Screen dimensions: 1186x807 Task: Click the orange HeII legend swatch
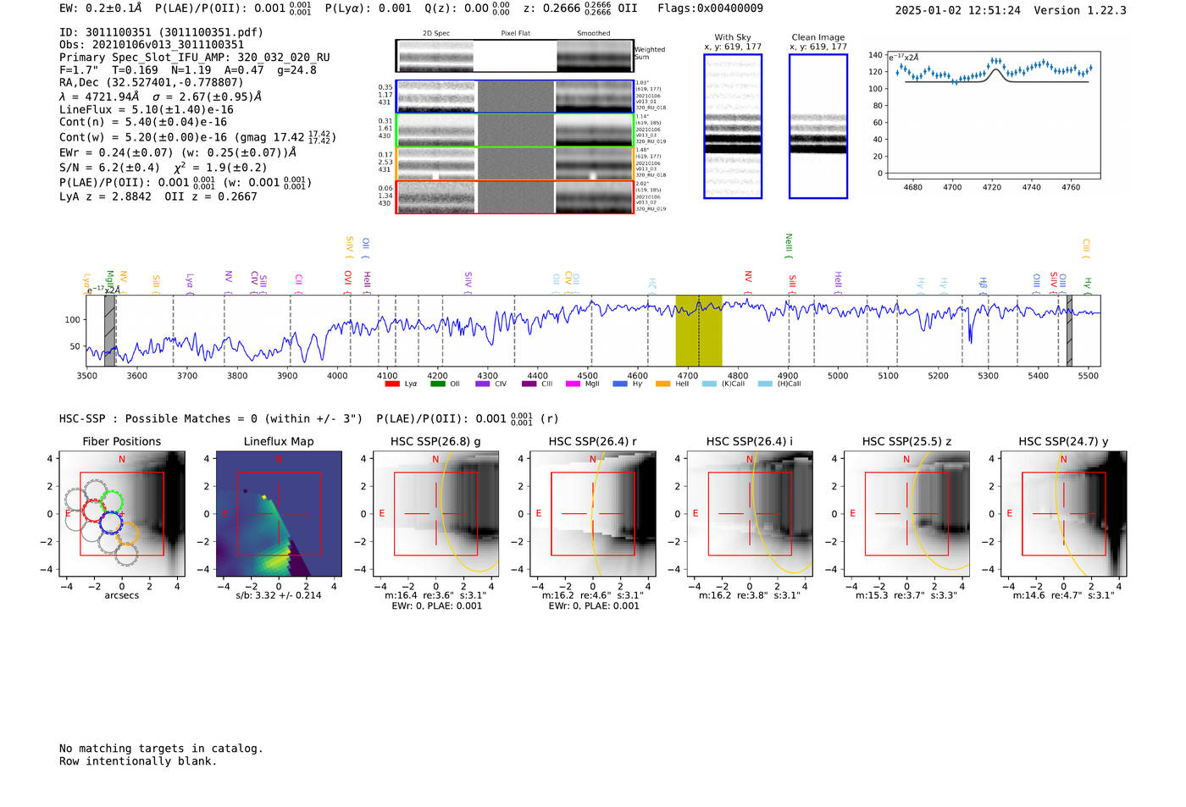662,384
